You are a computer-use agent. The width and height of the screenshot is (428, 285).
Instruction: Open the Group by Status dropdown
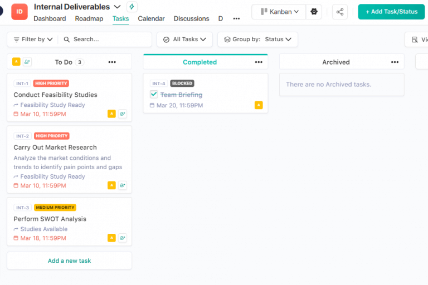pyautogui.click(x=257, y=40)
